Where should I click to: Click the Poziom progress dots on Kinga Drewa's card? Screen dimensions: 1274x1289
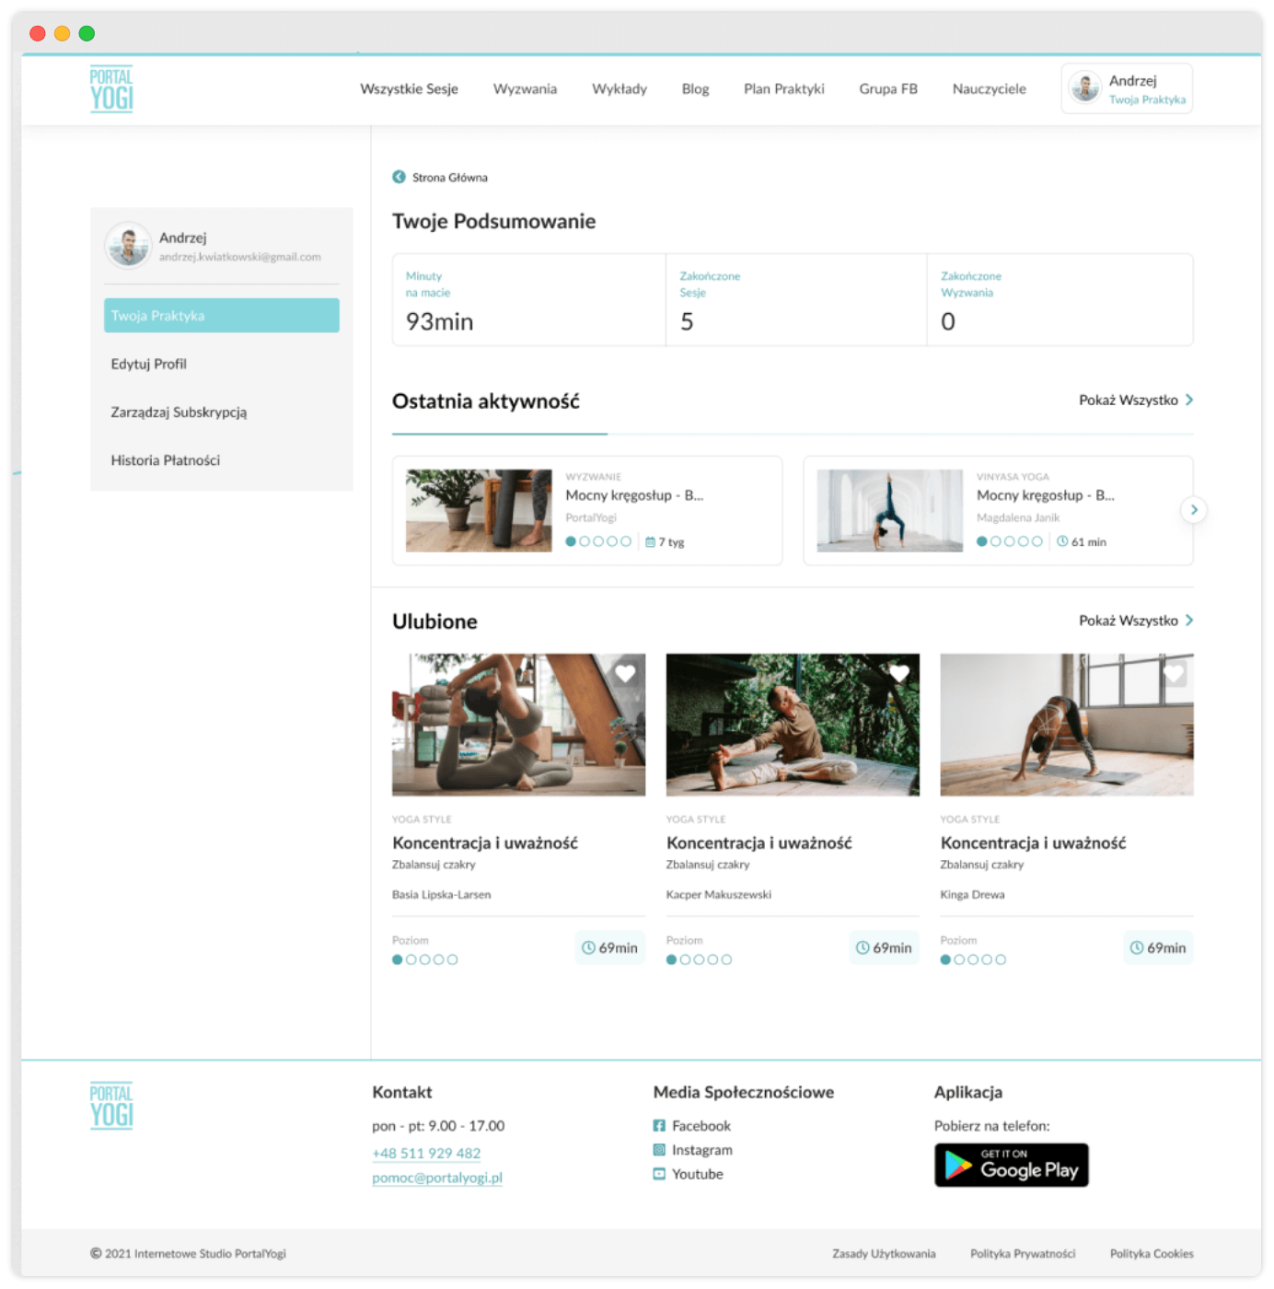pyautogui.click(x=973, y=958)
